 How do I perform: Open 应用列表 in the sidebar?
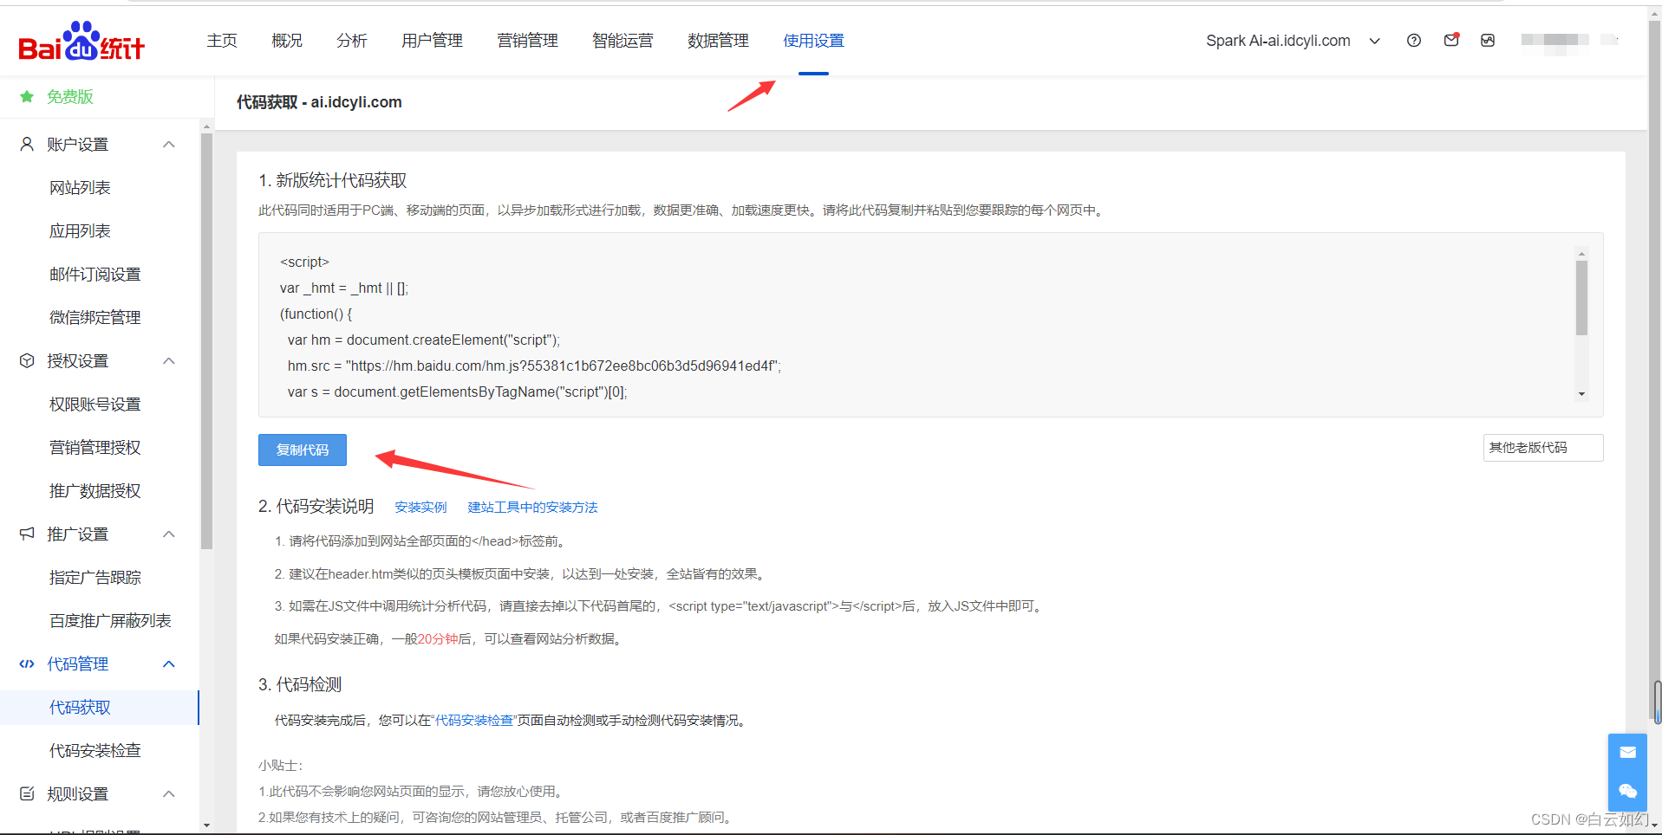(80, 231)
